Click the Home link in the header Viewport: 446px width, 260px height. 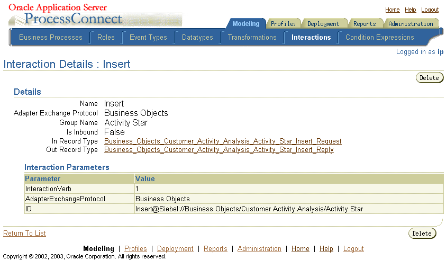pyautogui.click(x=392, y=10)
